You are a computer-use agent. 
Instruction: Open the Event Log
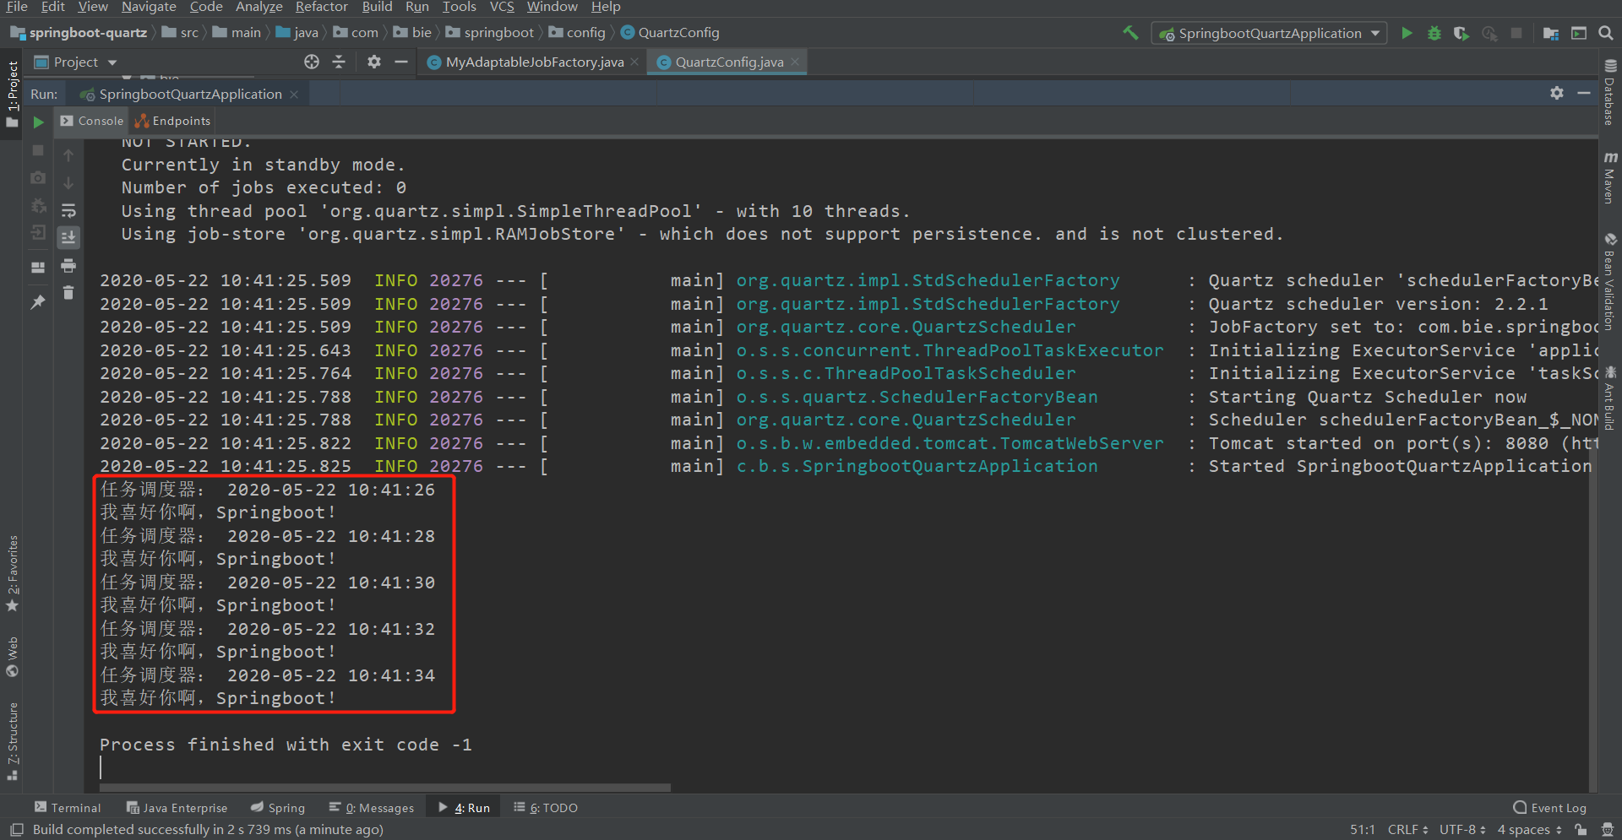point(1550,808)
